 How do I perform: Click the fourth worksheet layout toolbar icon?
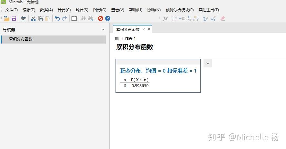pyautogui.click(x=196, y=18)
